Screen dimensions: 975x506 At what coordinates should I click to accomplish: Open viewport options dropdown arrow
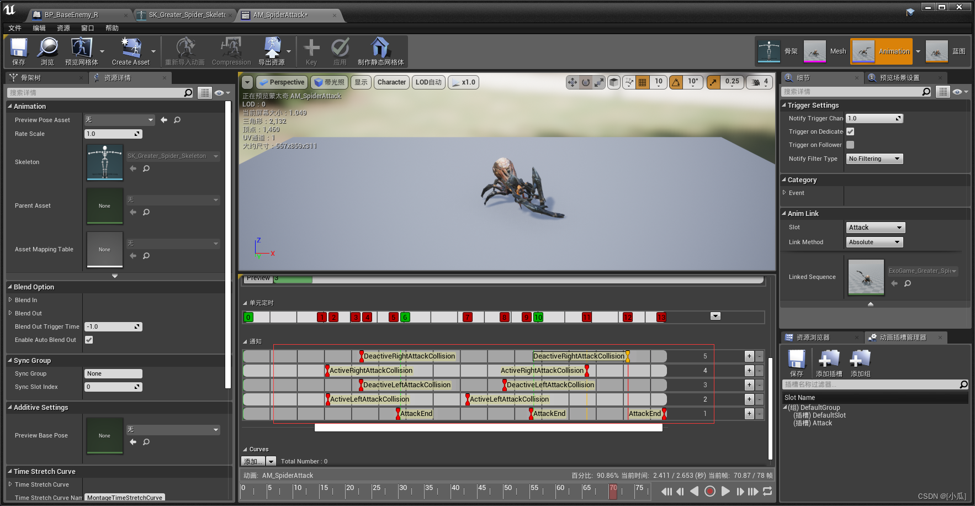[x=247, y=82]
